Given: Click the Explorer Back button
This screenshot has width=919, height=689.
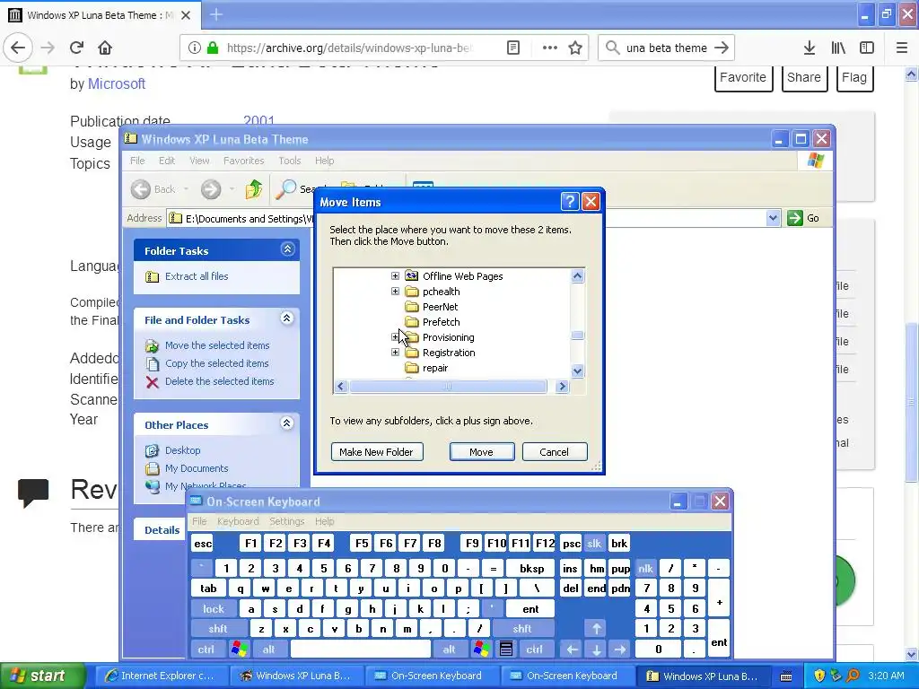Looking at the screenshot, I should click(x=153, y=188).
